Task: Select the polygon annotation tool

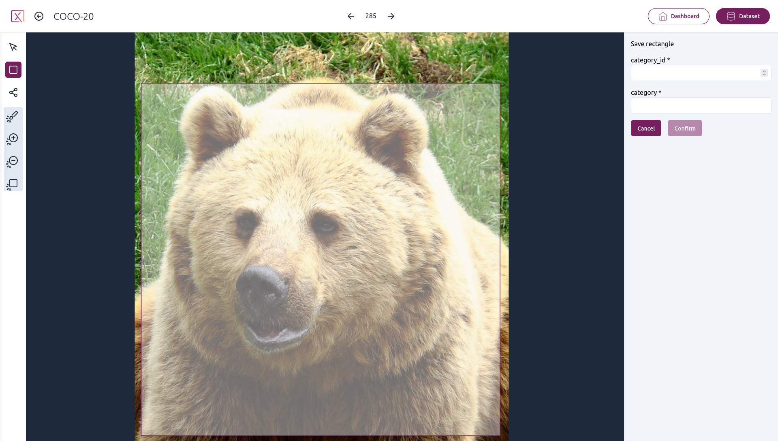Action: point(13,92)
